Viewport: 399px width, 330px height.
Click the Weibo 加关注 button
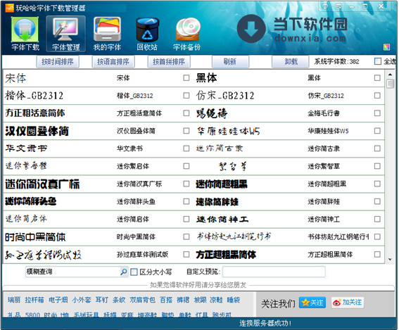click(x=348, y=303)
